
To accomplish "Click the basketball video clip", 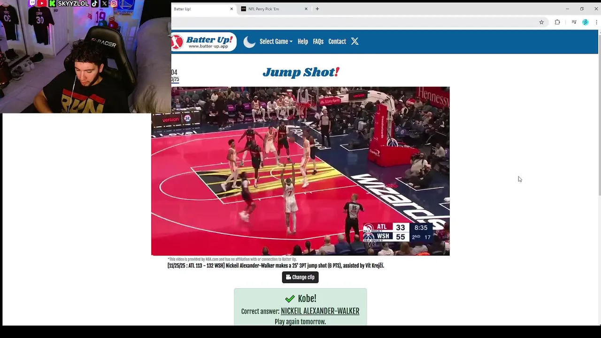I will (x=300, y=171).
